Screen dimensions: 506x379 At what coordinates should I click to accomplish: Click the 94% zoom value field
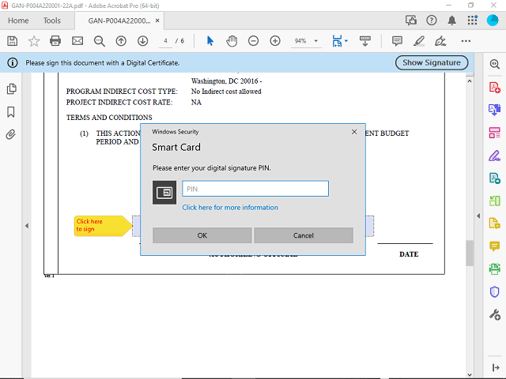[x=300, y=41]
